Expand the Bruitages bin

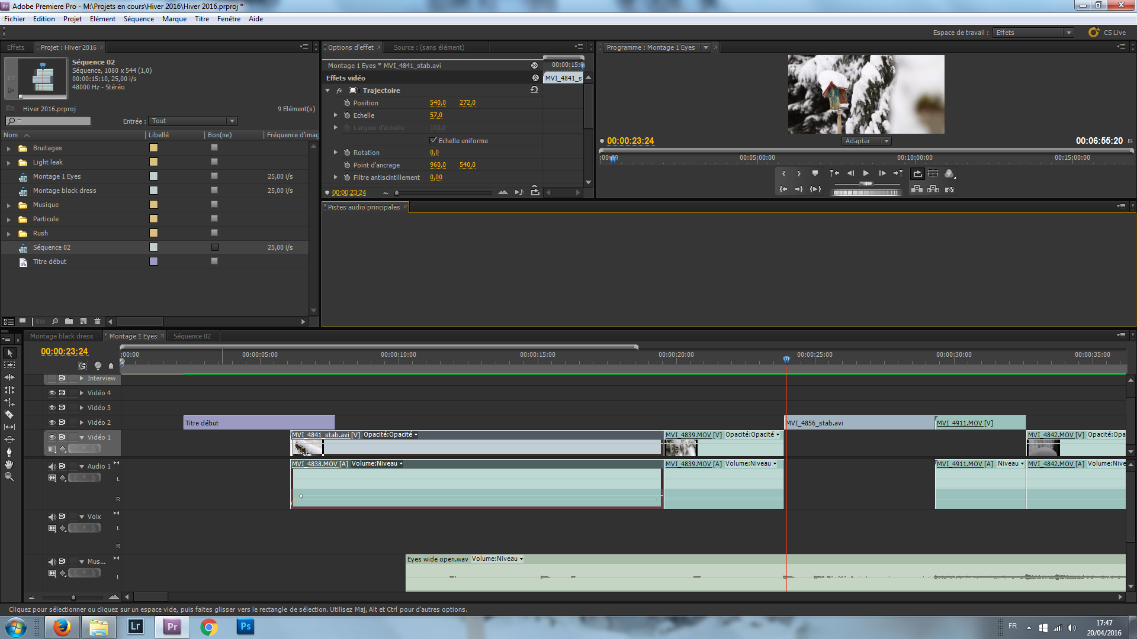tap(9, 149)
